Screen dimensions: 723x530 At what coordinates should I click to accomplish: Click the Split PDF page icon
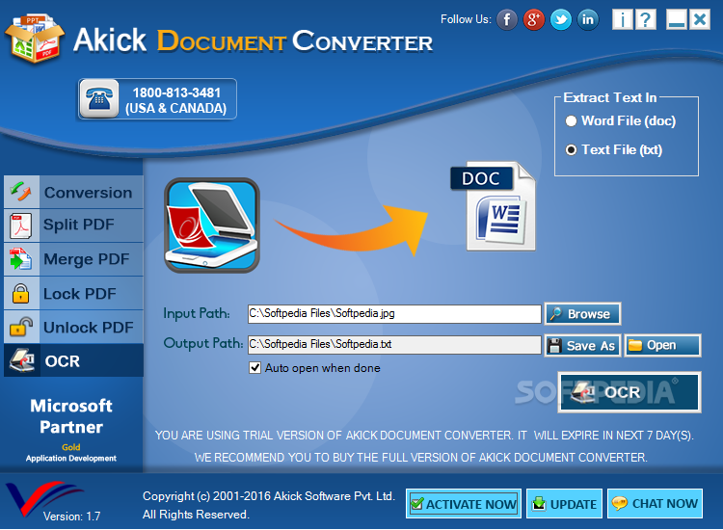point(21,225)
